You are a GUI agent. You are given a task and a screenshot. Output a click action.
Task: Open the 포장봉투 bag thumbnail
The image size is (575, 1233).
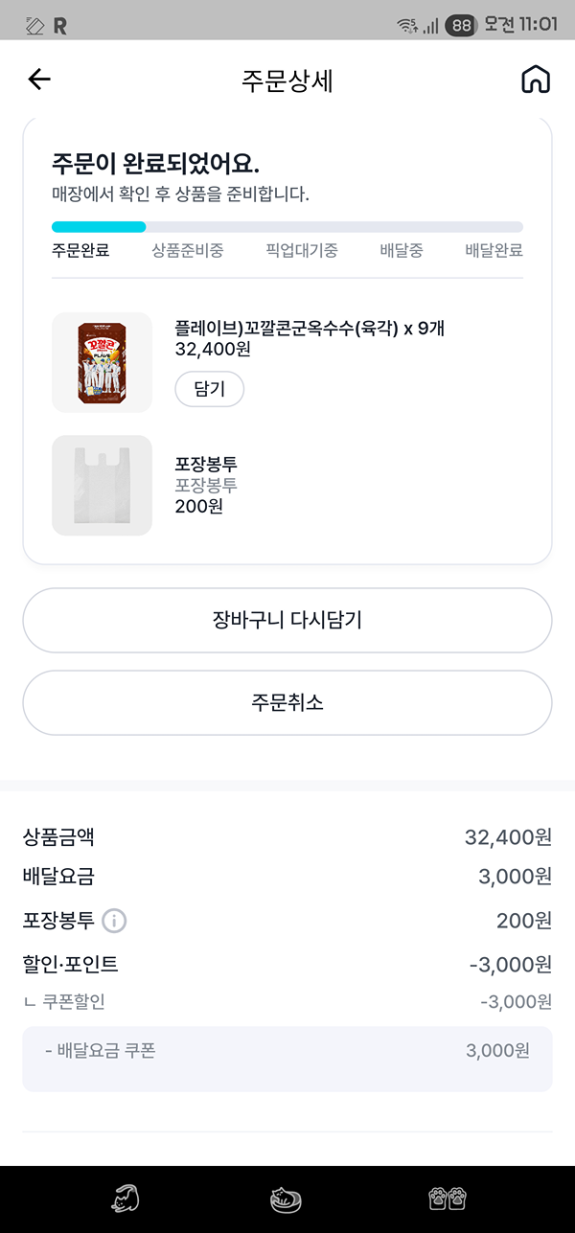102,485
